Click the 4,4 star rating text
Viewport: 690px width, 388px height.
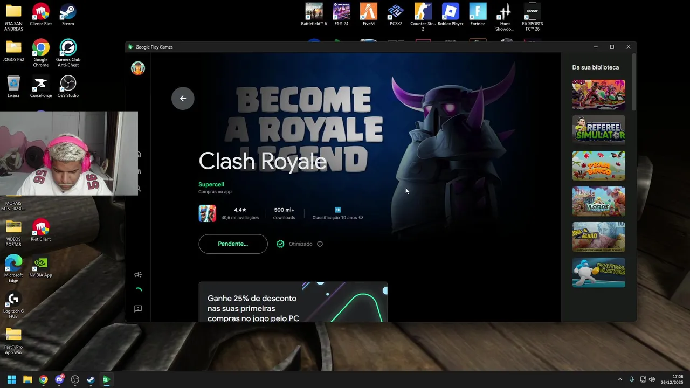(x=240, y=210)
